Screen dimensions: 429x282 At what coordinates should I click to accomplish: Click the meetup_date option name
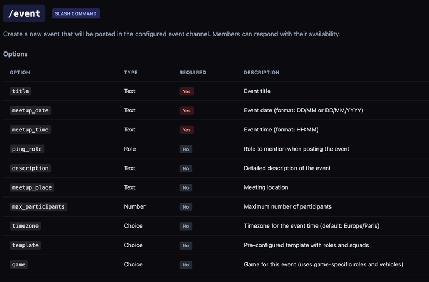[30, 110]
